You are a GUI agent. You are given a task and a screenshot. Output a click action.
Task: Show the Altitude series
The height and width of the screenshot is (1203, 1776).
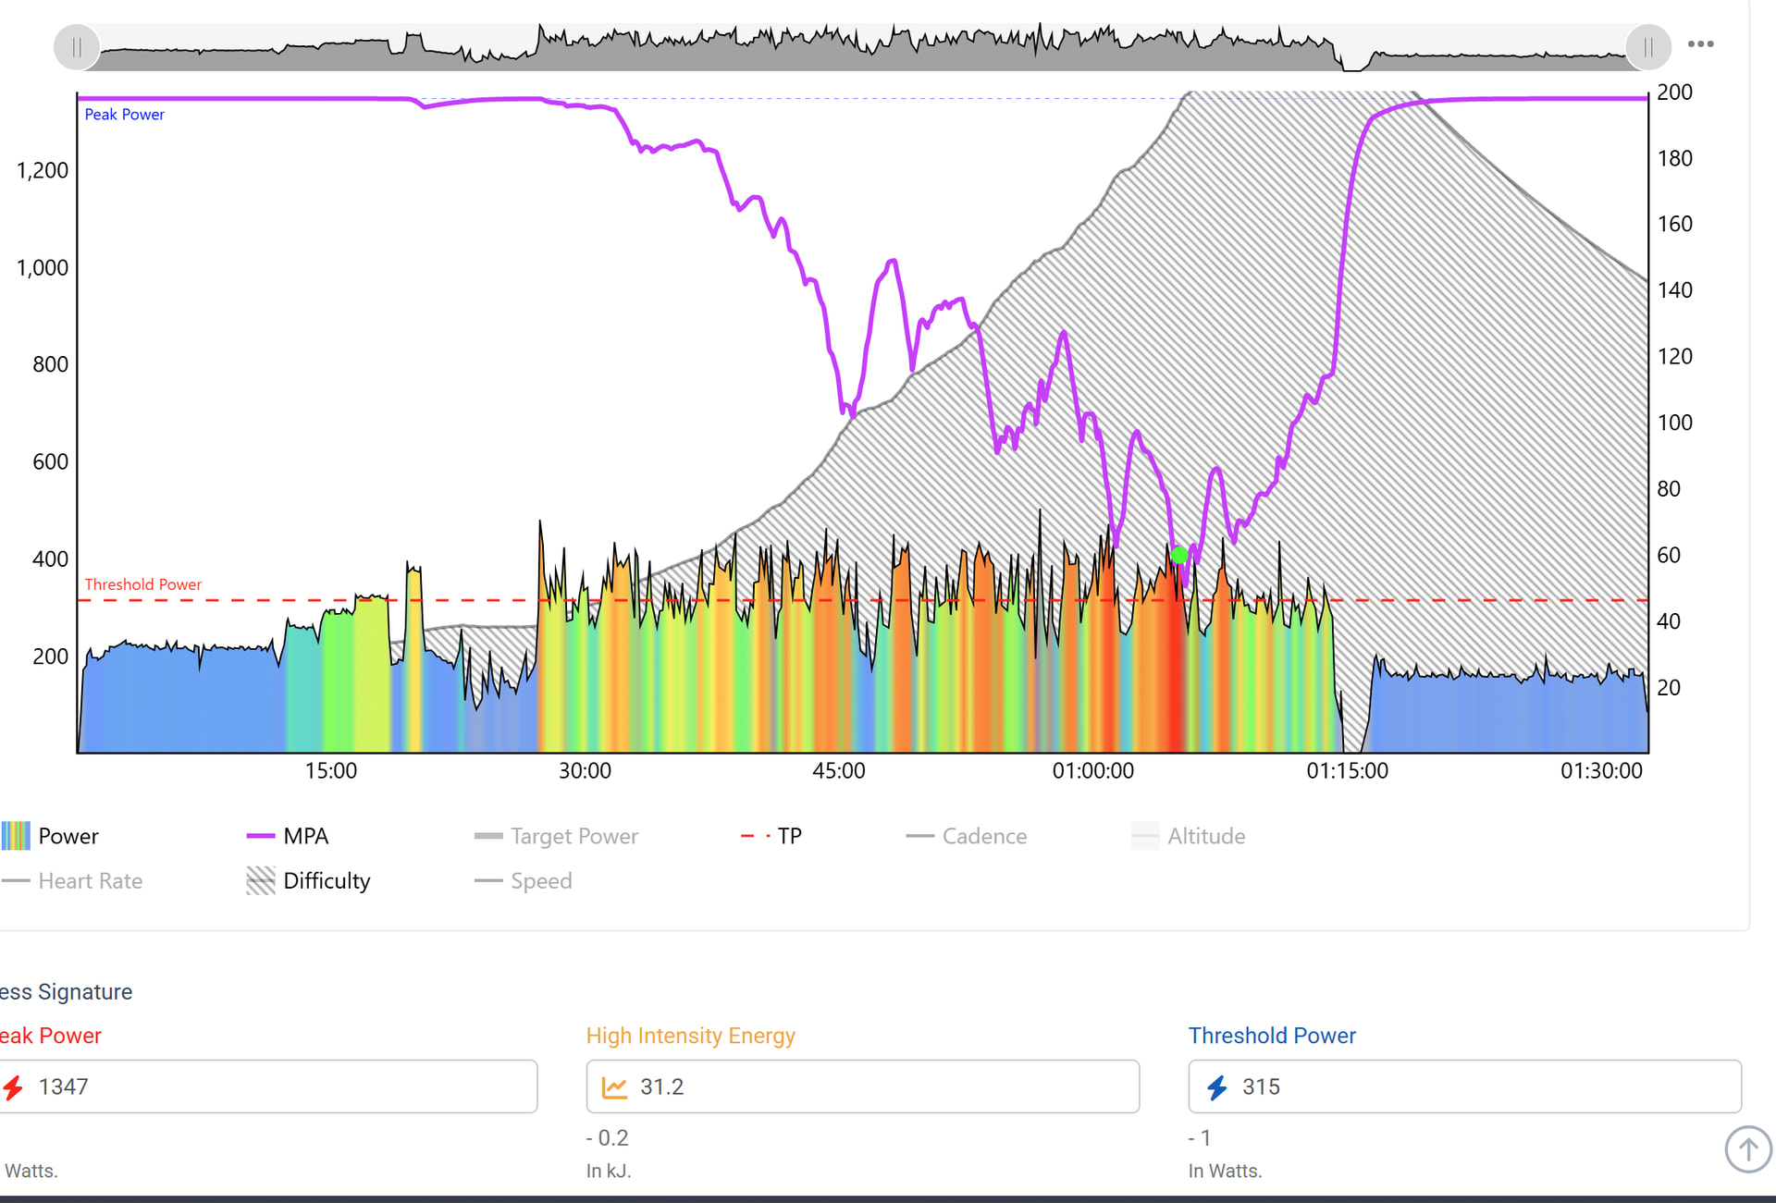click(x=1205, y=836)
